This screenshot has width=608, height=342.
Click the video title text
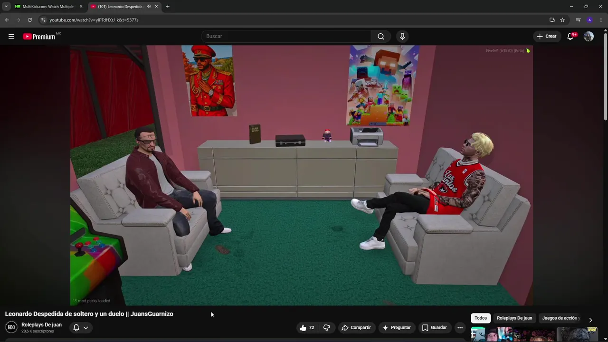click(89, 314)
